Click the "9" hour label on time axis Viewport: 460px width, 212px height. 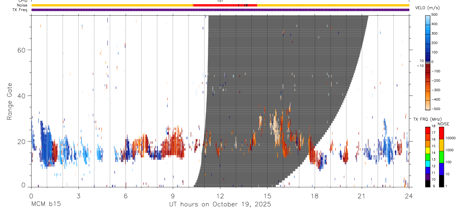173,196
